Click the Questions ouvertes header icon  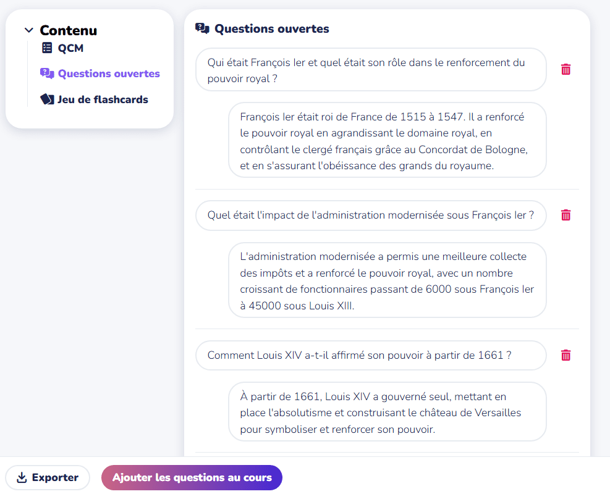click(202, 28)
